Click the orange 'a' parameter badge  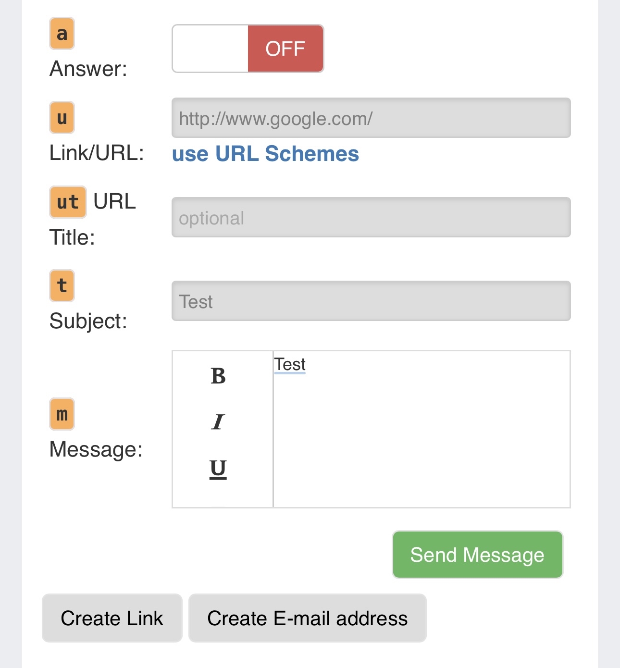62,34
